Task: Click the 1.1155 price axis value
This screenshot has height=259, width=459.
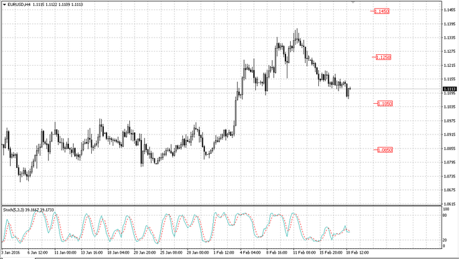Action: click(450, 79)
